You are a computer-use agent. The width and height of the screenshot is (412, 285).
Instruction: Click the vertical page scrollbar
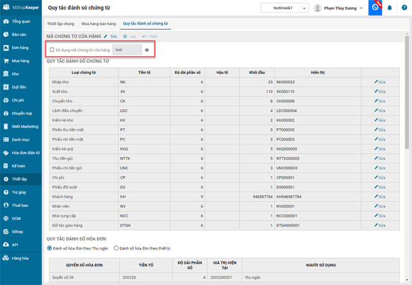(x=408, y=97)
